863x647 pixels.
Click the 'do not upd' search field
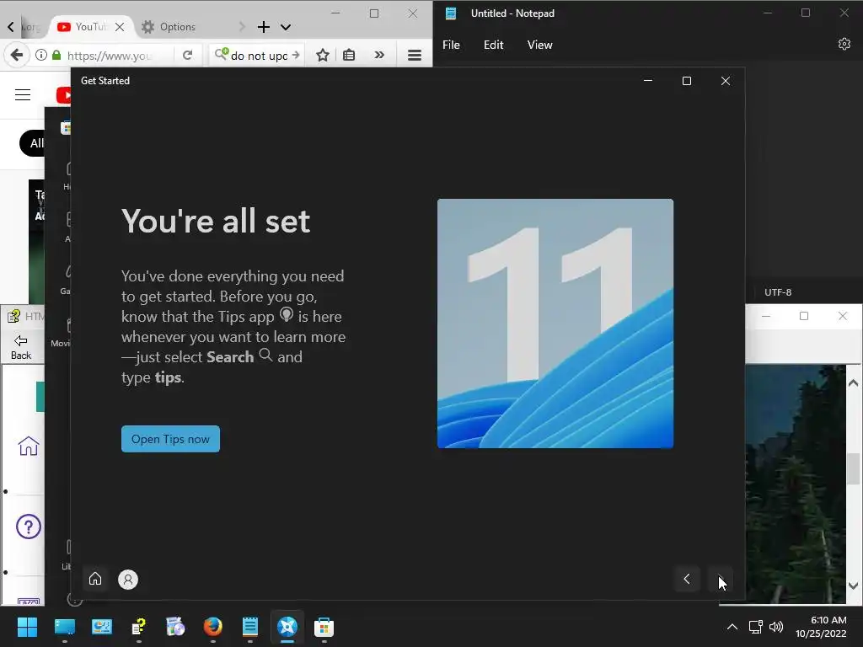[259, 55]
